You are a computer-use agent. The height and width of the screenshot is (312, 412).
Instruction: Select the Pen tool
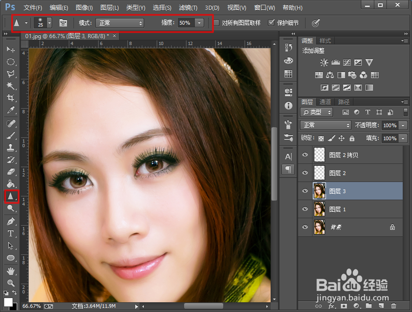[x=11, y=221]
